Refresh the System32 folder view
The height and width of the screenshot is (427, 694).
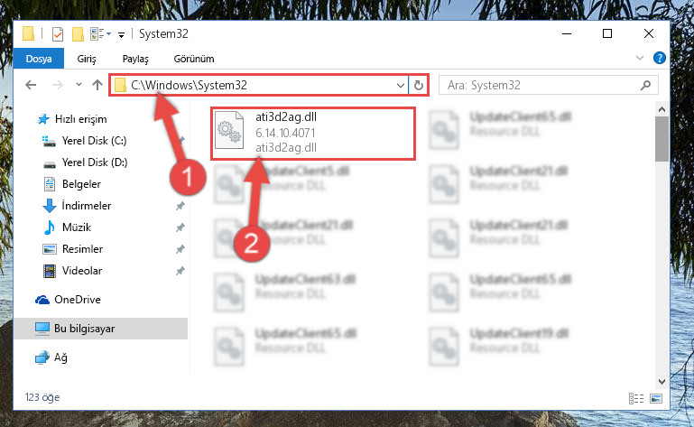pyautogui.click(x=418, y=85)
